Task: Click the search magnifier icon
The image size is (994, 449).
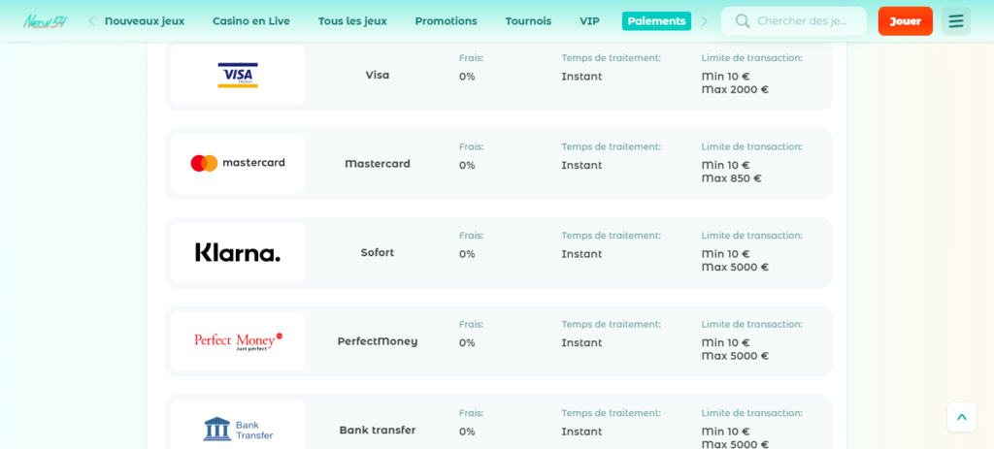Action: coord(743,21)
